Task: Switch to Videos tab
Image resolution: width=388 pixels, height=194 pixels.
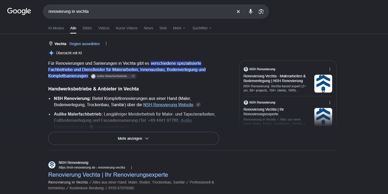Action: 104,28
